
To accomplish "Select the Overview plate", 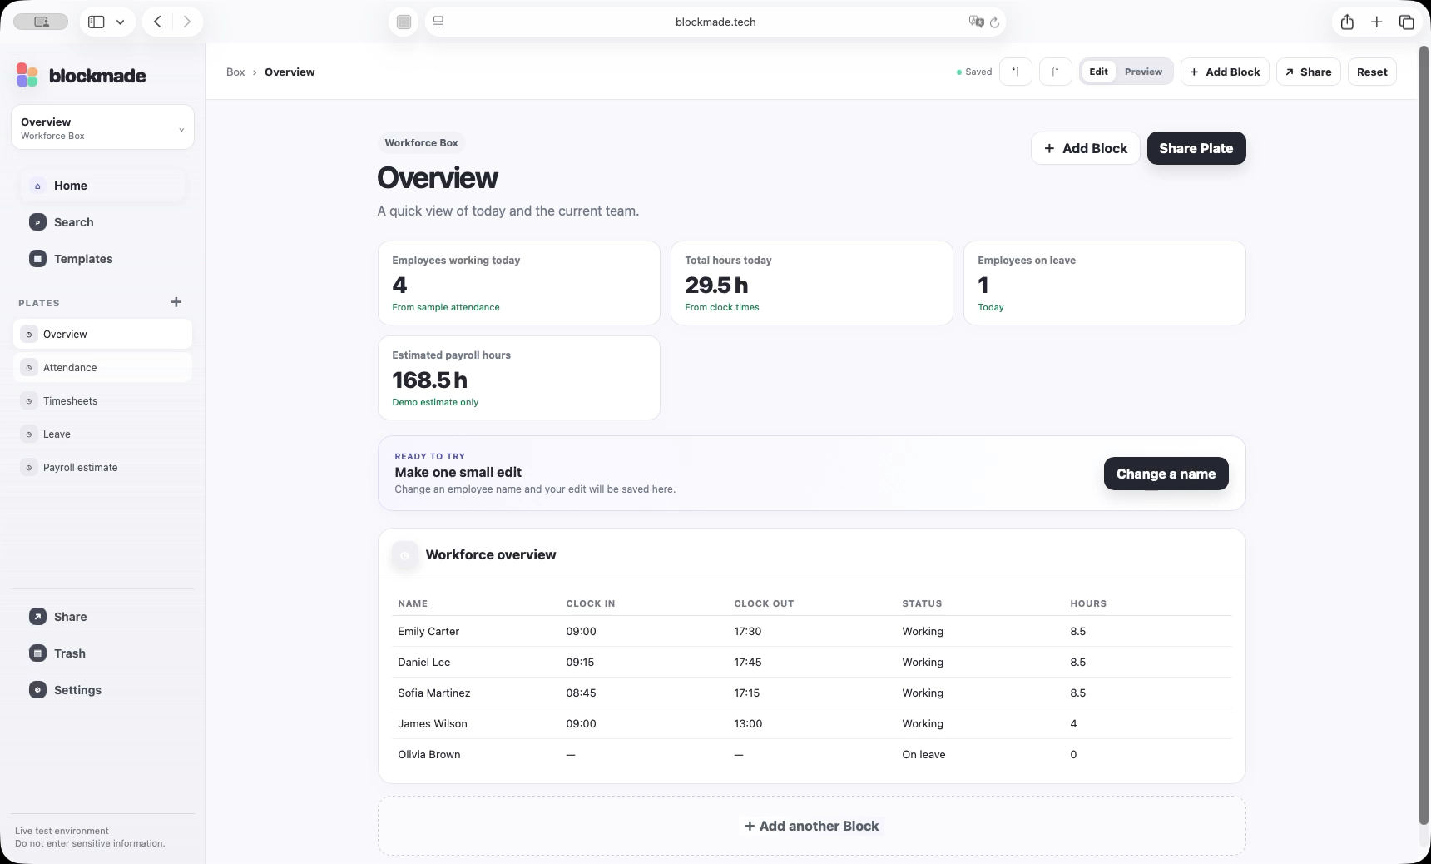I will click(x=103, y=335).
